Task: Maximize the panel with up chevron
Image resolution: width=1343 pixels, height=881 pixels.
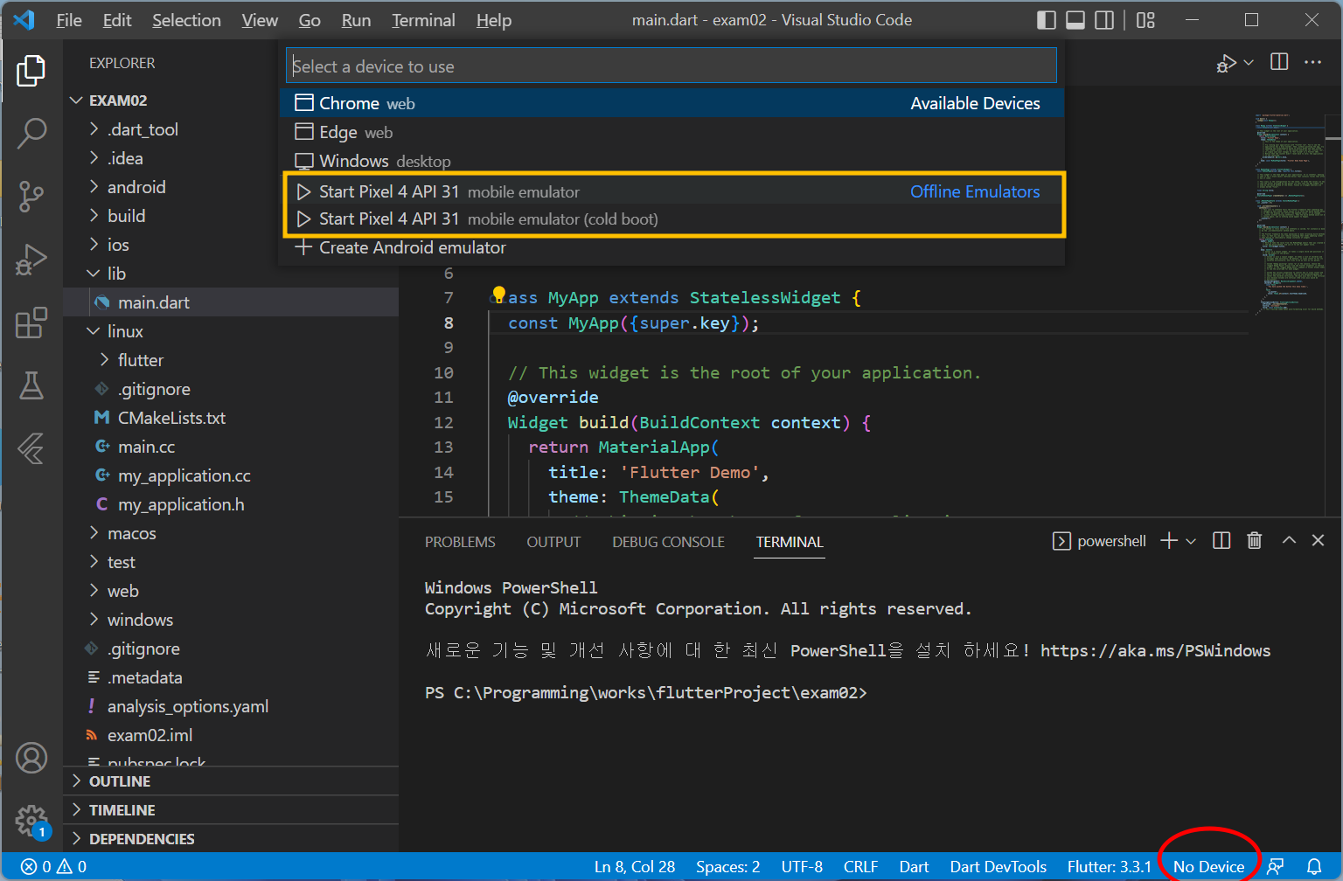Action: pos(1289,541)
